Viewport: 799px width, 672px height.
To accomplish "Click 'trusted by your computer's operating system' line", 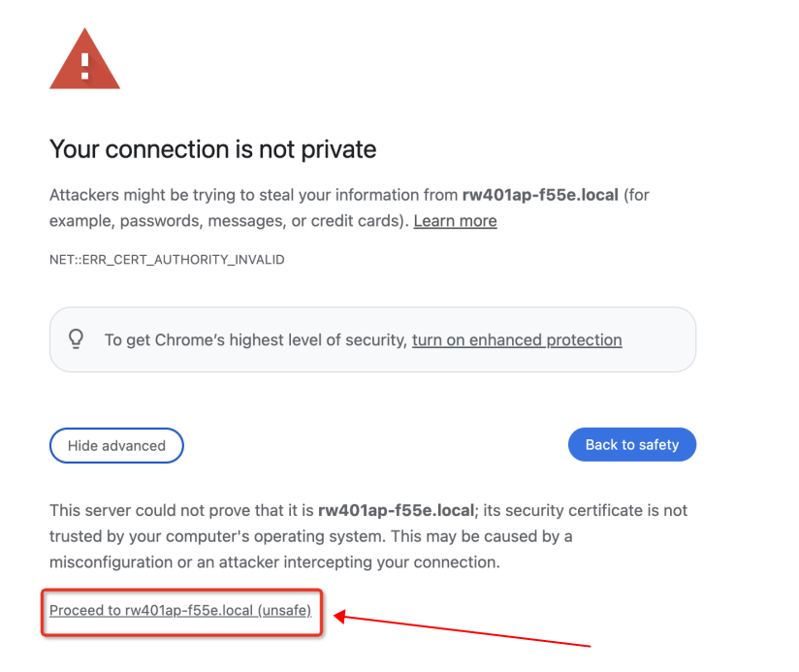I will coord(311,536).
